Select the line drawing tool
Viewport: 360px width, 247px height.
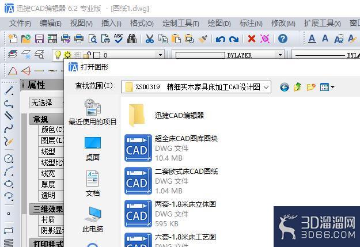click(9, 90)
